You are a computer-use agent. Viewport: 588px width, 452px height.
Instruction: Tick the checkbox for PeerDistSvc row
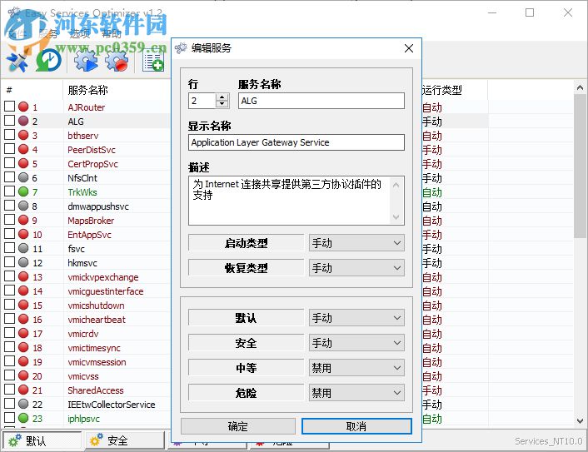coord(9,149)
